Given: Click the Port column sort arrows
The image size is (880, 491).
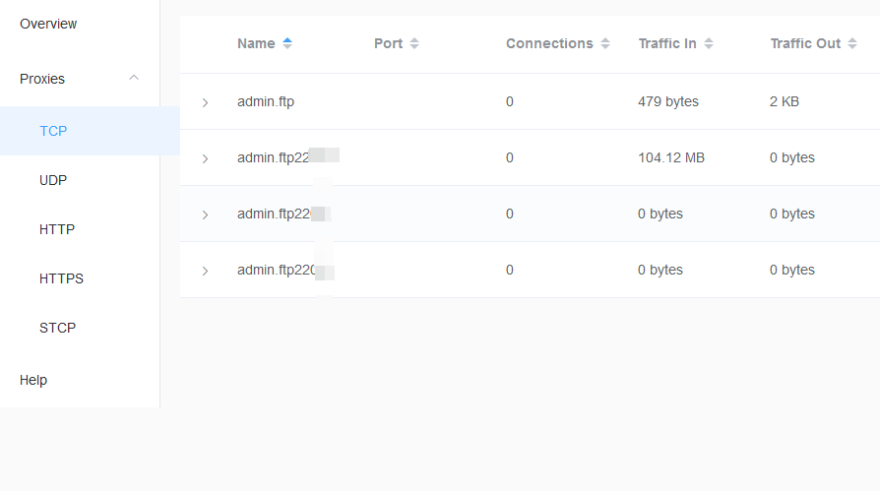Looking at the screenshot, I should [414, 43].
